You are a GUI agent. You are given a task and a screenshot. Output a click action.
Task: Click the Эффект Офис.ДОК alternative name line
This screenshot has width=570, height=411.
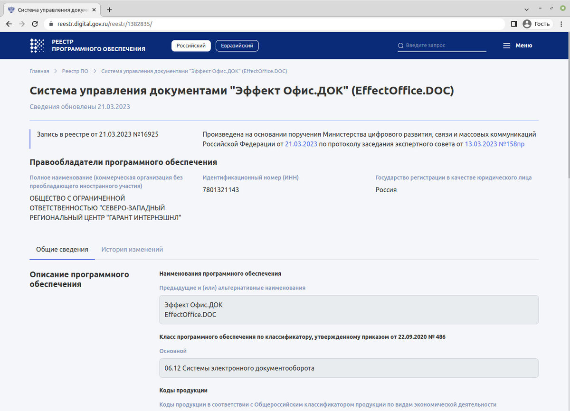[x=193, y=305]
